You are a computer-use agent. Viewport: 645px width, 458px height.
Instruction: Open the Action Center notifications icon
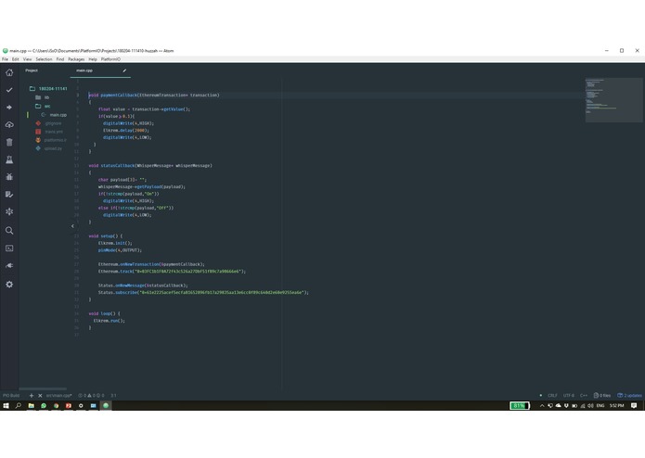tap(634, 405)
